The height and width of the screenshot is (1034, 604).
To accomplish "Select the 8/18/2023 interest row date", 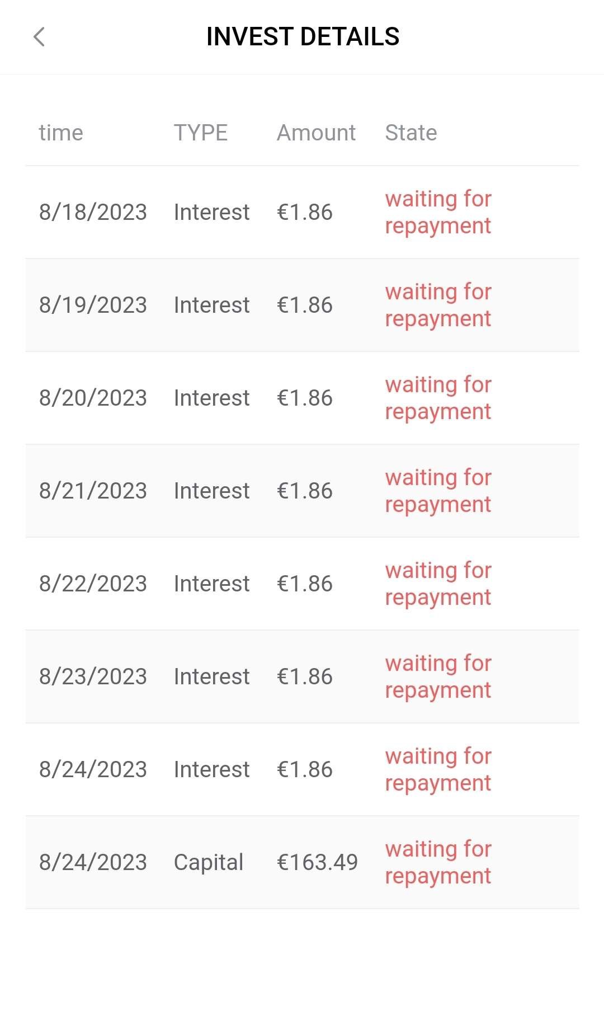I will pos(93,212).
